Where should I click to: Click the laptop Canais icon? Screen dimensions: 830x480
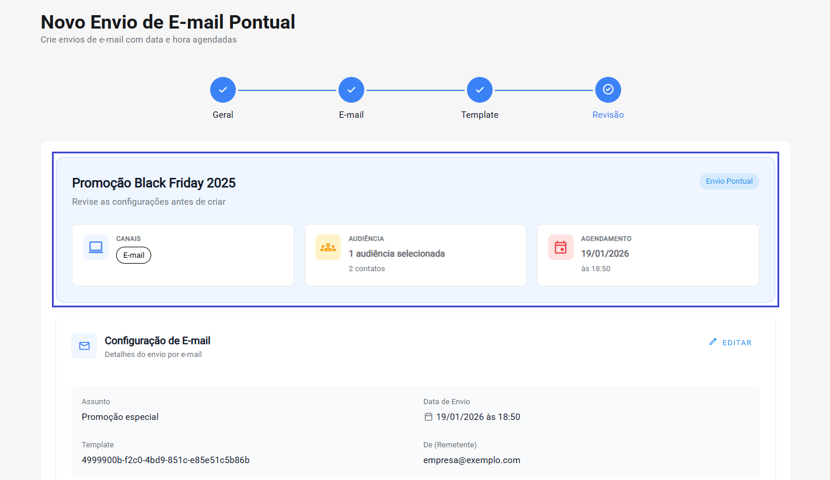click(96, 247)
